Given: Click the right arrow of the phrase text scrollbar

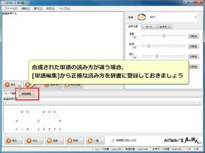Looking at the screenshot, I should click(199, 103).
